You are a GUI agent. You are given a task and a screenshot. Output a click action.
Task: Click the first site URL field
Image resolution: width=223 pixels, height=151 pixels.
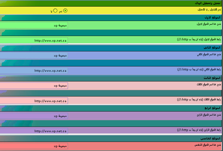[34, 40]
